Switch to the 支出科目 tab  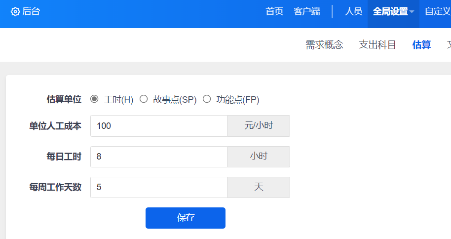[377, 45]
